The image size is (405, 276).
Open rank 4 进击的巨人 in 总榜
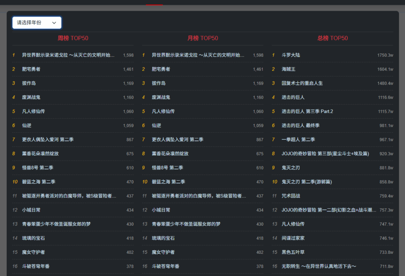pyautogui.click(x=293, y=97)
